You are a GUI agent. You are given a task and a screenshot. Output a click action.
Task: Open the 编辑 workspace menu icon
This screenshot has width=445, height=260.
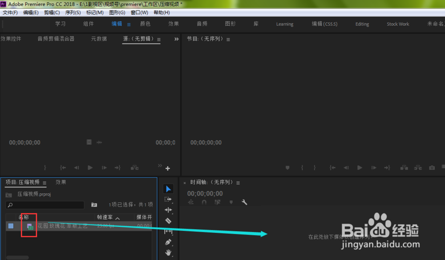tap(129, 25)
